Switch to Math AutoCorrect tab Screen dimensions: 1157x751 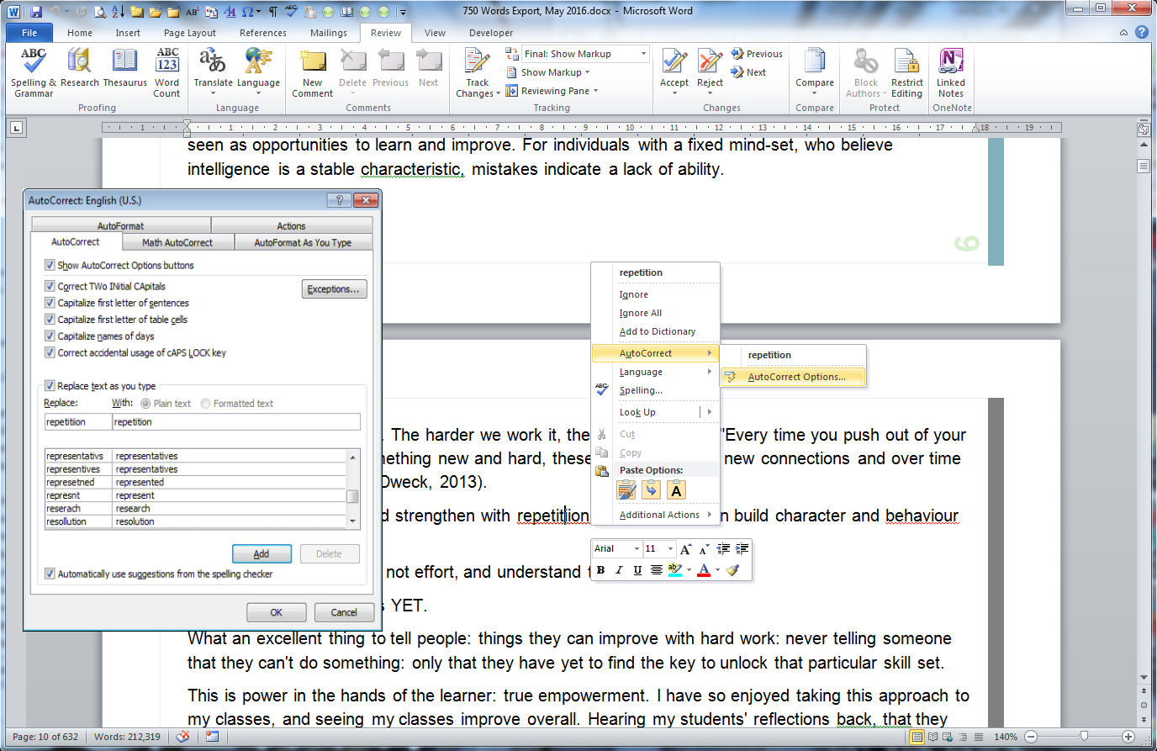(x=177, y=242)
